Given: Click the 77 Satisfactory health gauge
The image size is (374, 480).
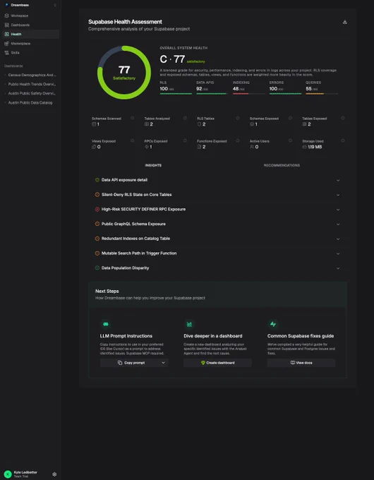Looking at the screenshot, I should tap(124, 73).
